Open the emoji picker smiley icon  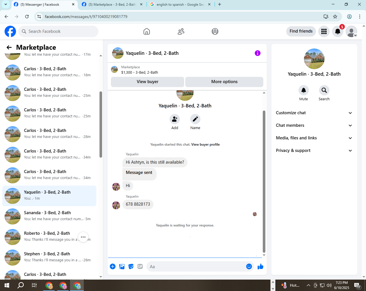(x=249, y=266)
